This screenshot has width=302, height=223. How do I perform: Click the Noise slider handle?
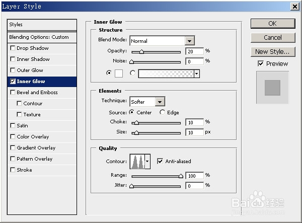tap(131, 61)
